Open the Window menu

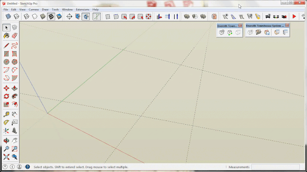pos(67,10)
